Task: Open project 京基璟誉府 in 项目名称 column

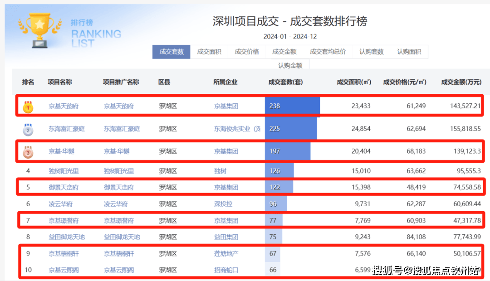Action: pyautogui.click(x=64, y=221)
